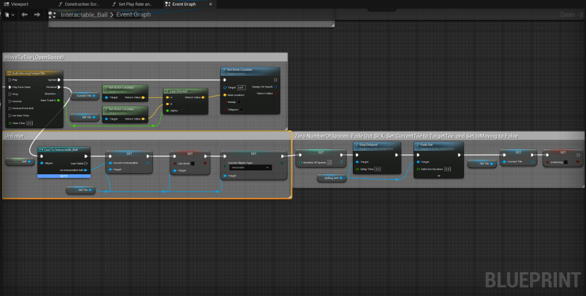Click the Cast Failed execution pin
Image resolution: width=586 pixels, height=296 pixels.
point(86,163)
